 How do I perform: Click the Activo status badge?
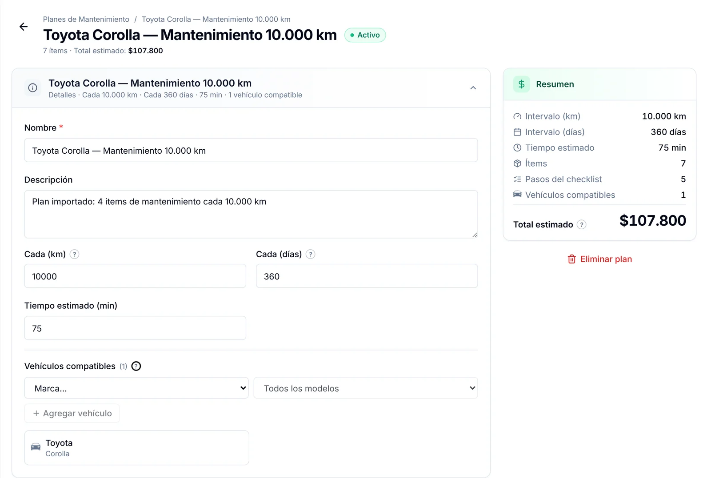[365, 35]
